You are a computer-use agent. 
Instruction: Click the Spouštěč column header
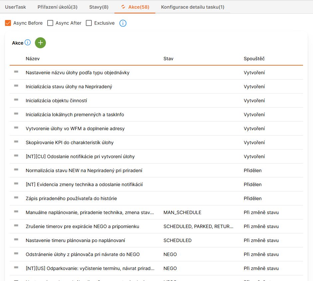click(254, 59)
